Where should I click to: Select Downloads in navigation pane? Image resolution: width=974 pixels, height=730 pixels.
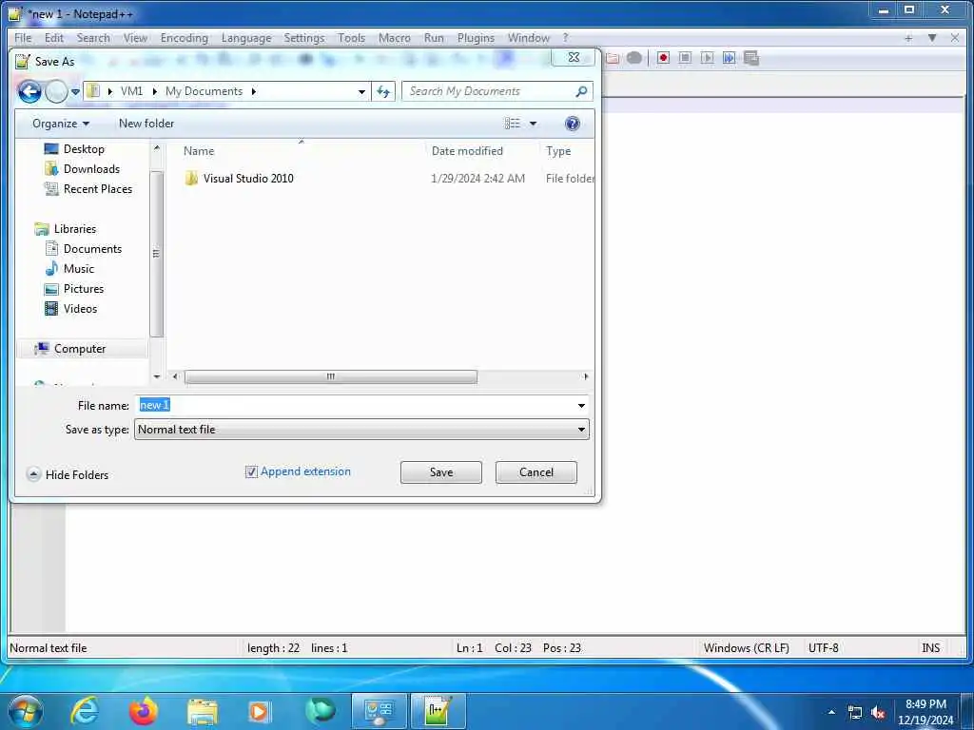click(x=91, y=169)
